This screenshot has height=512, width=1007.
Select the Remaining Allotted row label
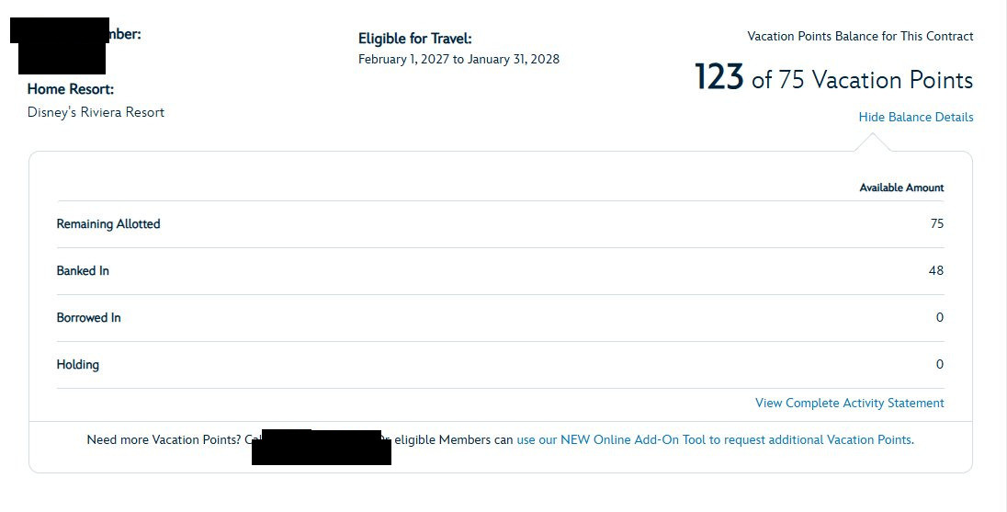[x=108, y=223]
